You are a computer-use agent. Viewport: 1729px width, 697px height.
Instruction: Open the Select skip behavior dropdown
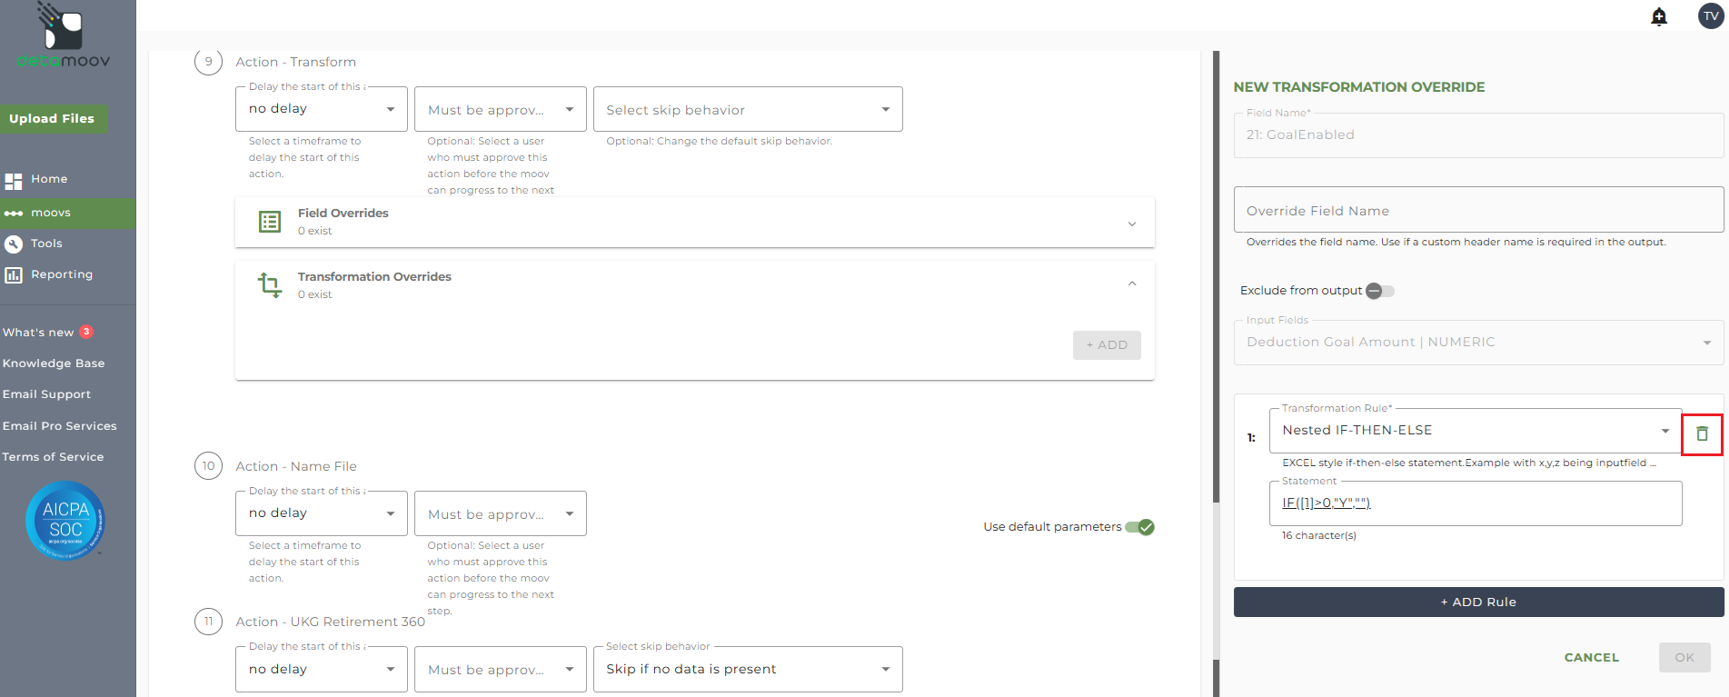[x=748, y=110]
